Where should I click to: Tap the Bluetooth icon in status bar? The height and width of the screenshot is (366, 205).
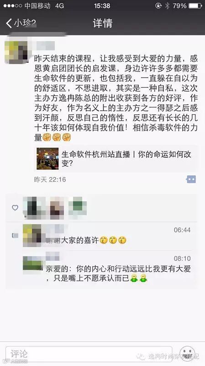(167, 5)
